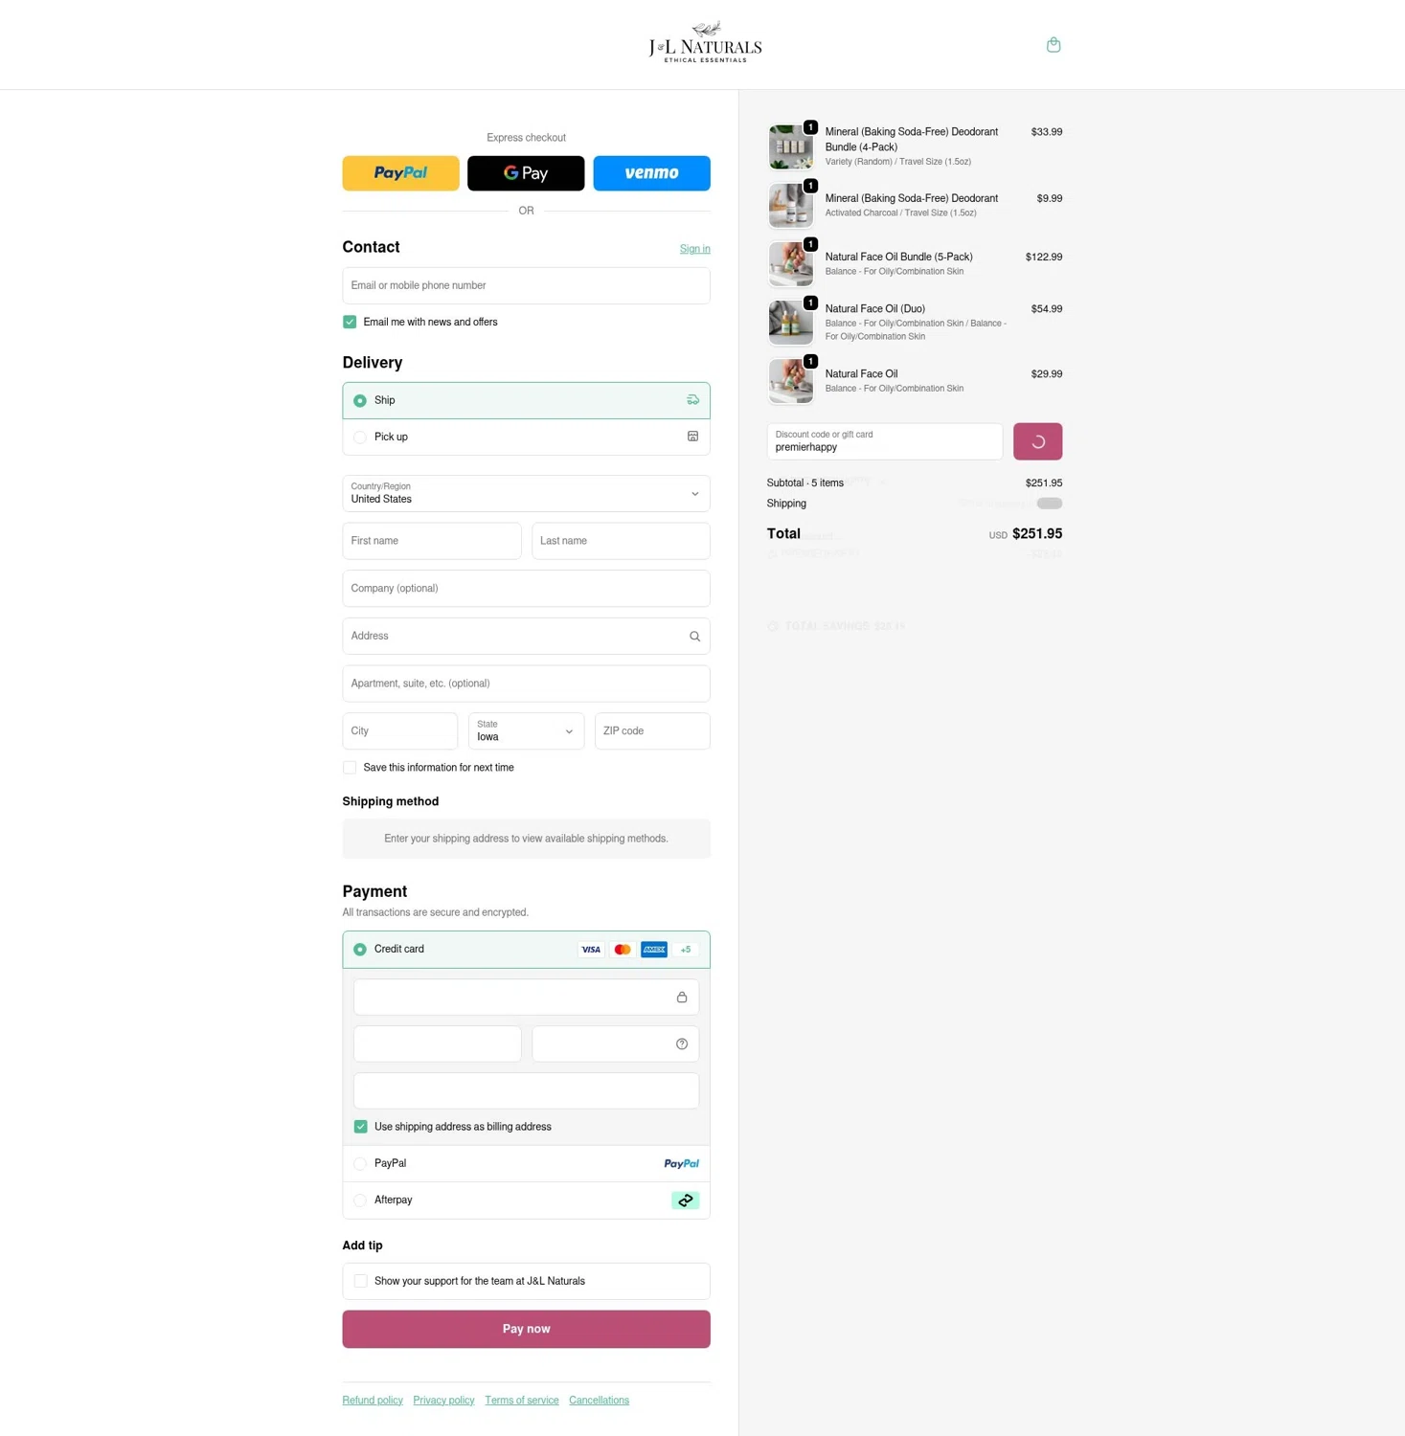The image size is (1405, 1436).
Task: Click the CVV help question mark icon
Action: pyautogui.click(x=682, y=1044)
